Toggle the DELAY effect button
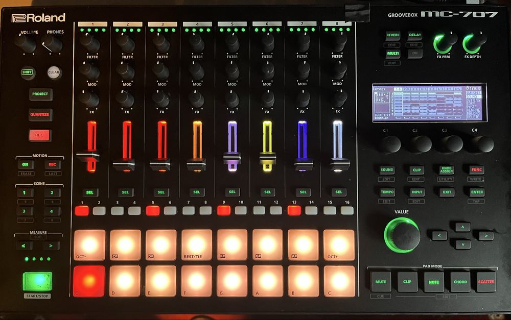Viewport: 511px width, 320px height. tap(414, 35)
